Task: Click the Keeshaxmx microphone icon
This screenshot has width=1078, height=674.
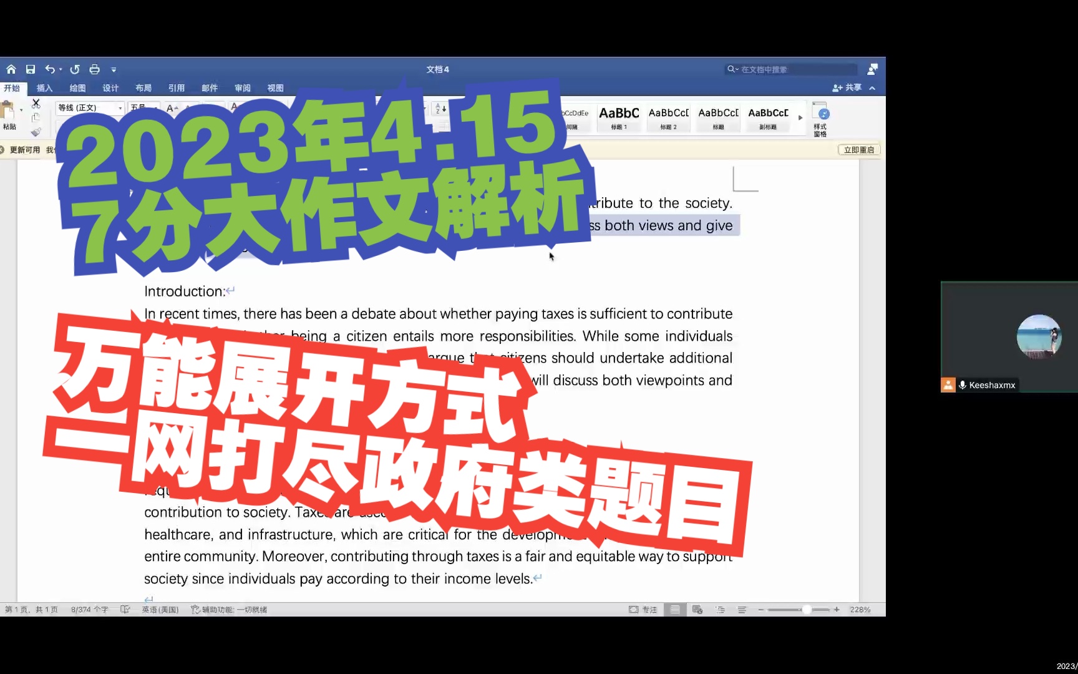Action: [x=963, y=385]
